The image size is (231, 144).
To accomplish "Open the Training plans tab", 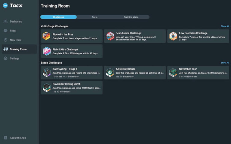I will 131,17.
